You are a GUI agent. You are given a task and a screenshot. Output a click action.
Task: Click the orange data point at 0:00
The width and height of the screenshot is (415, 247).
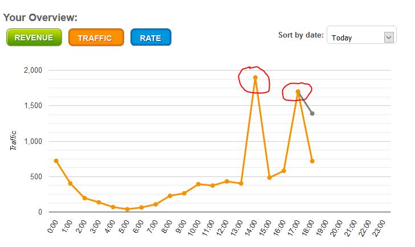[x=56, y=161]
